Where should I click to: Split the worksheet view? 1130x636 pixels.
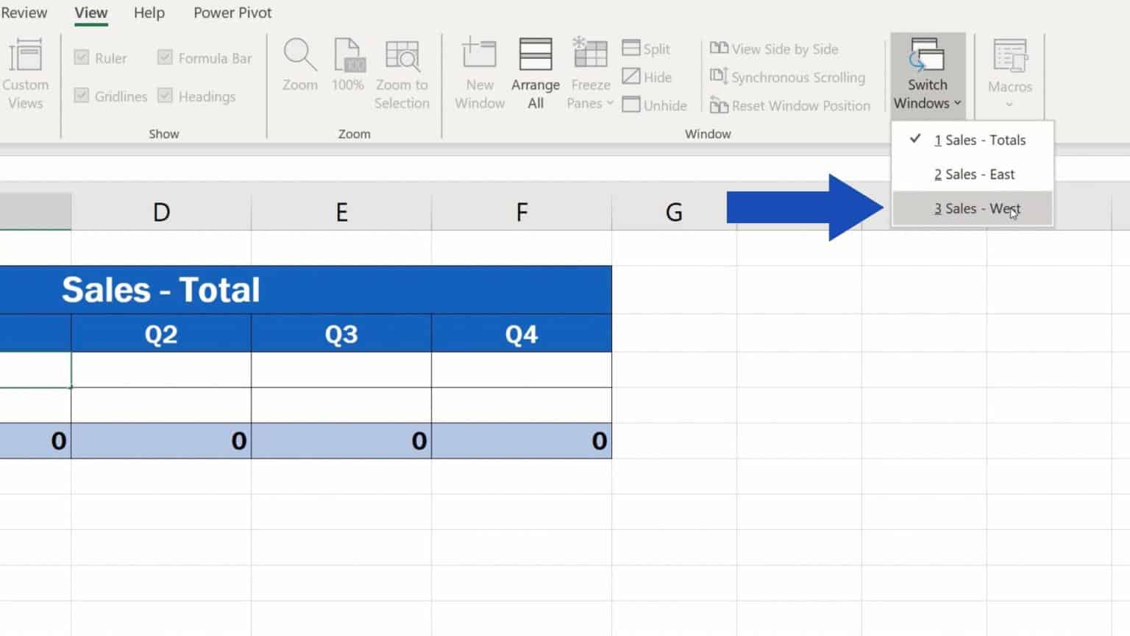(x=647, y=48)
